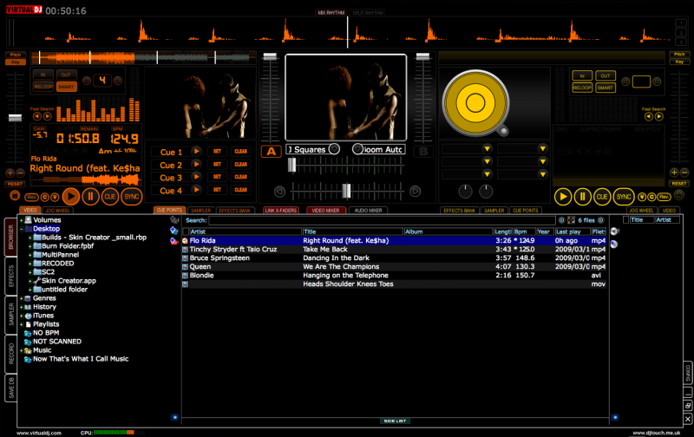Select the track Take Me Back

(394, 249)
